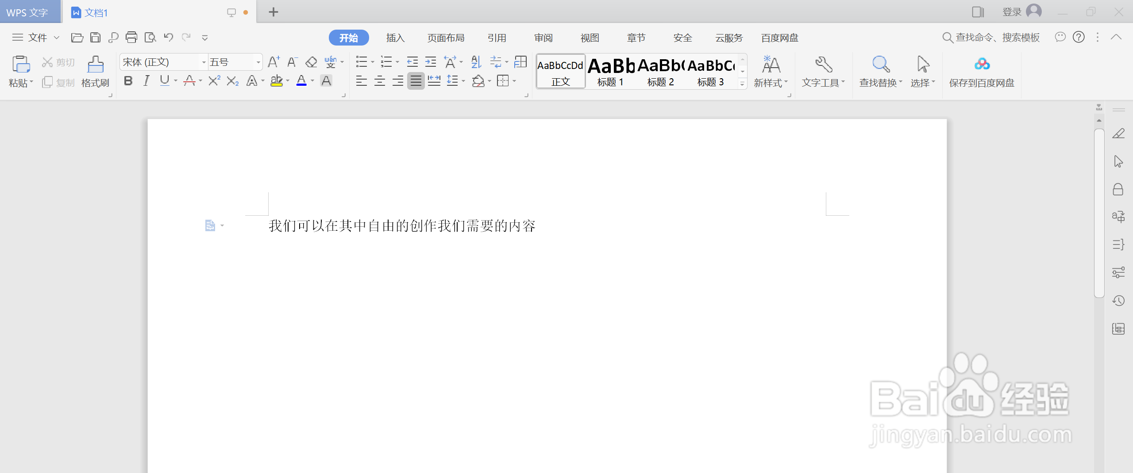Expand the style gallery list
This screenshot has height=473, width=1133.
[742, 84]
